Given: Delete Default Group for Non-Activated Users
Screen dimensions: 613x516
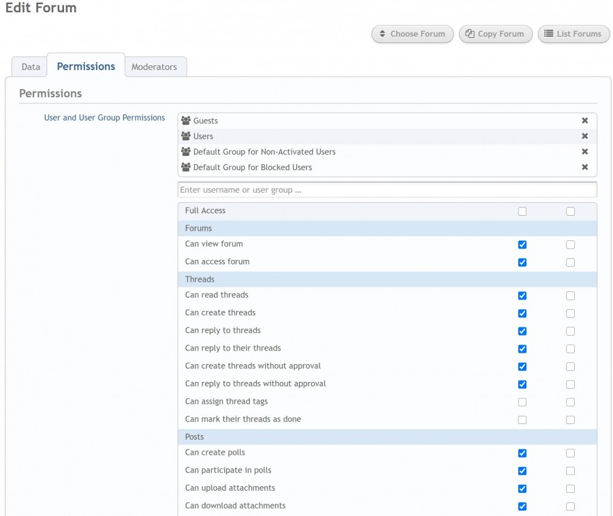Looking at the screenshot, I should coord(584,152).
